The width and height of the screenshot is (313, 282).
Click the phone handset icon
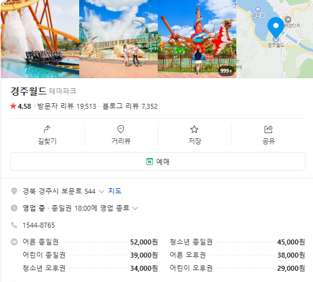tap(14, 225)
